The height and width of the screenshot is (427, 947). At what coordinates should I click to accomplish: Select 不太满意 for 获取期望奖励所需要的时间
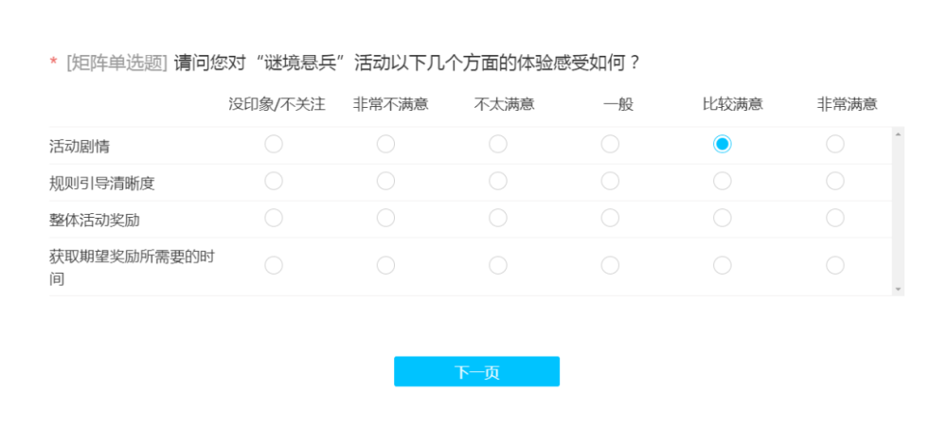(x=498, y=265)
